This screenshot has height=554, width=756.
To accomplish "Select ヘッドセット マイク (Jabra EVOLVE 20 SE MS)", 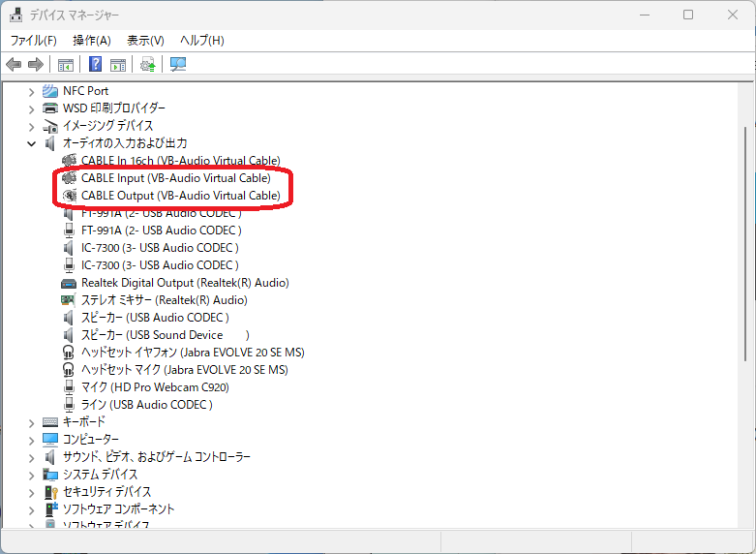I will (185, 370).
